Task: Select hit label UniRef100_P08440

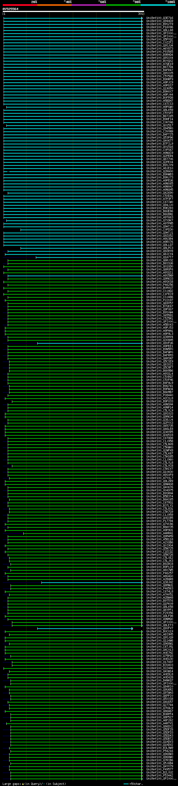Action: click(160, 395)
